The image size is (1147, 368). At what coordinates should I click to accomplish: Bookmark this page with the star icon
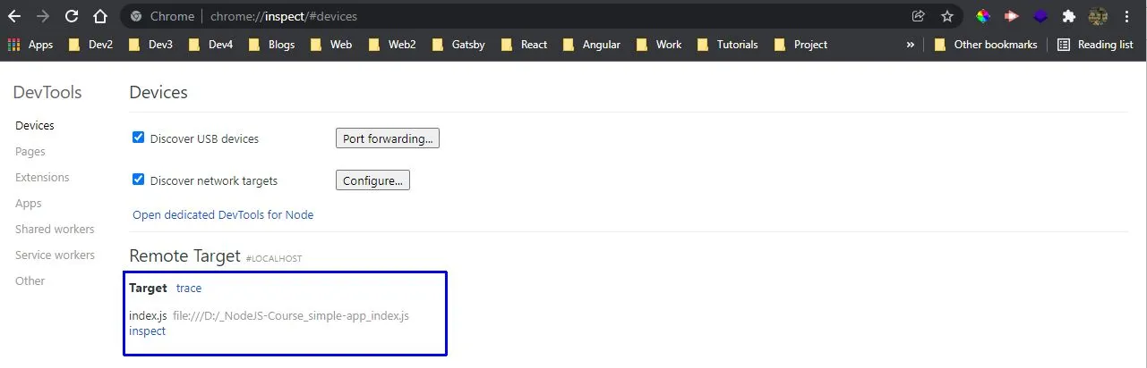(x=946, y=16)
